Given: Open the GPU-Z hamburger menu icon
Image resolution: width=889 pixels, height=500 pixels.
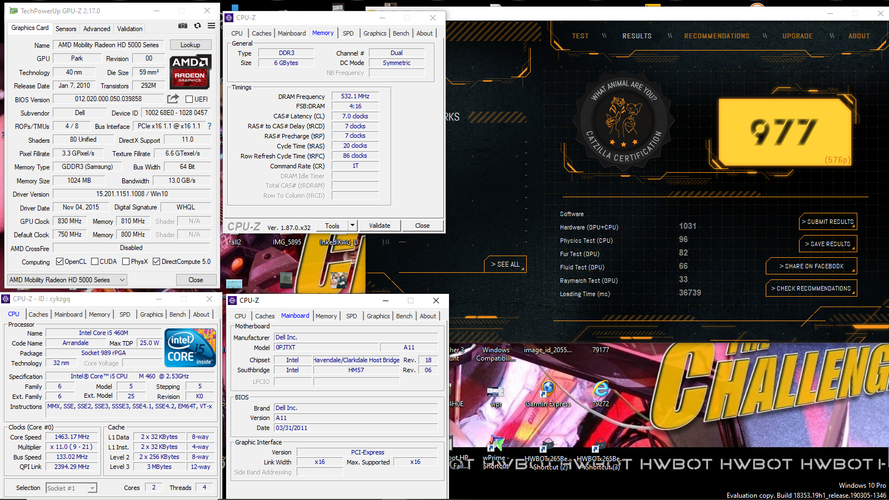Looking at the screenshot, I should (x=212, y=26).
